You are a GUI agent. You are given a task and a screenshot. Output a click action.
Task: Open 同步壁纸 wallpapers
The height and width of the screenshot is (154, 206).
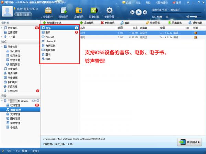point(11,78)
